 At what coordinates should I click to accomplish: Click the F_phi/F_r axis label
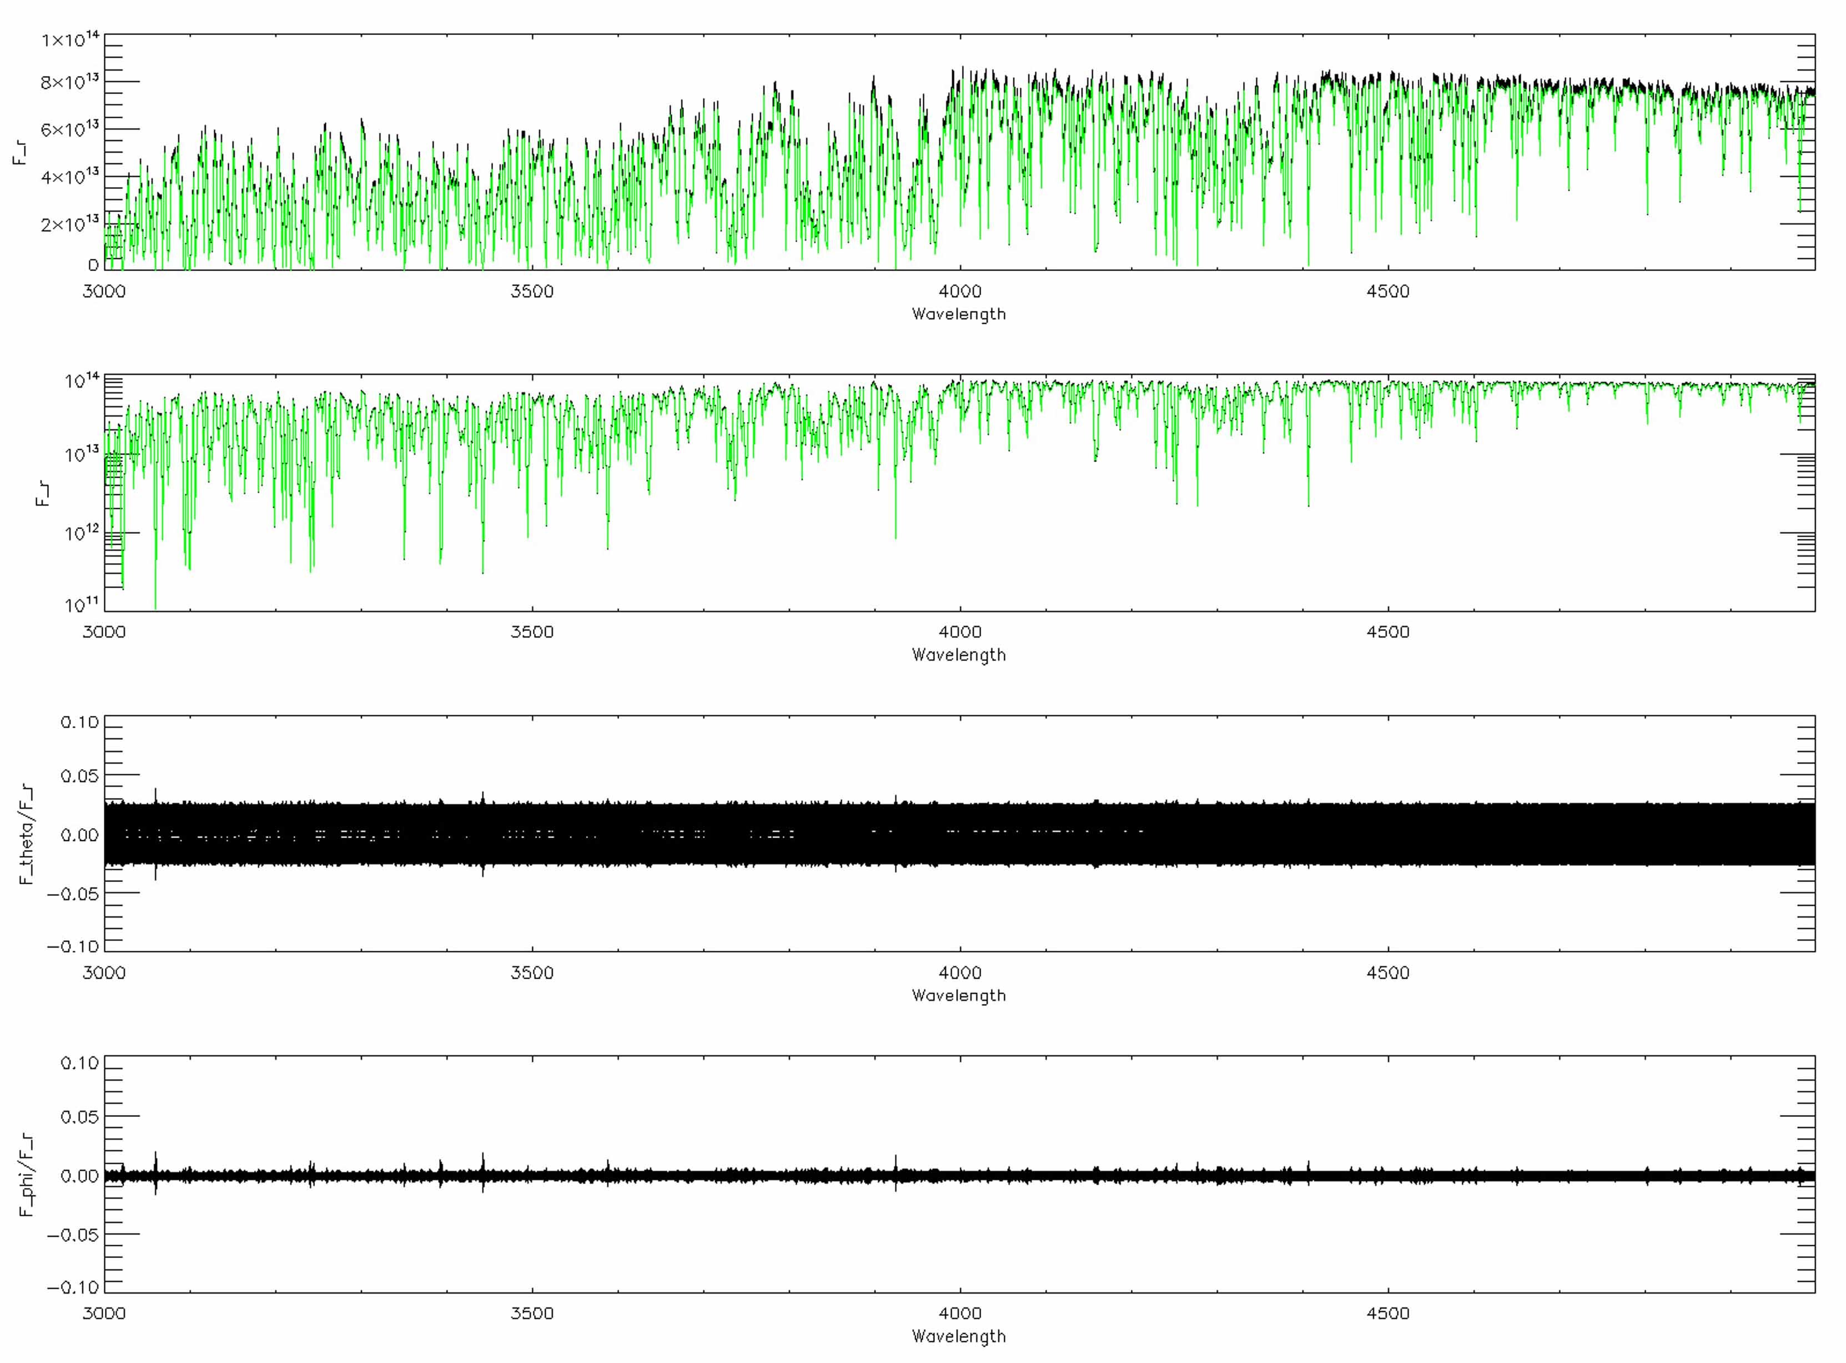coord(27,1175)
